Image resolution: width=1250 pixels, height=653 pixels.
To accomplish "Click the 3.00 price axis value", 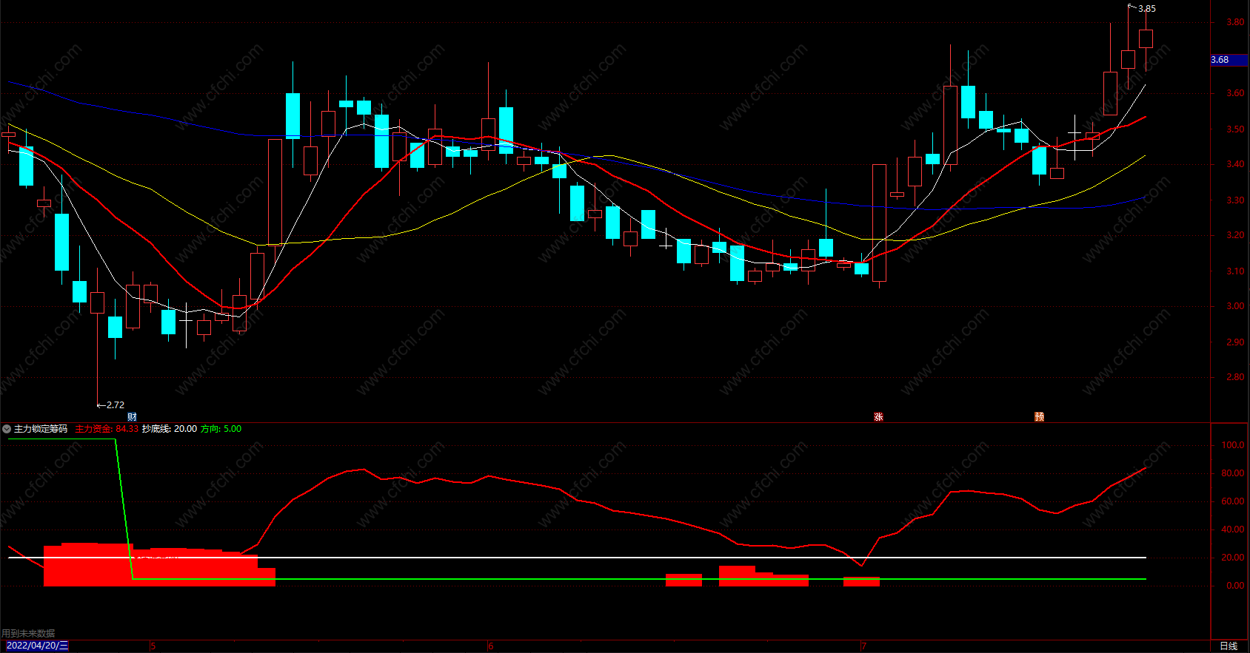I will 1235,306.
